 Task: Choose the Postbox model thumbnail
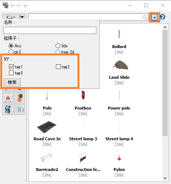coord(83,95)
